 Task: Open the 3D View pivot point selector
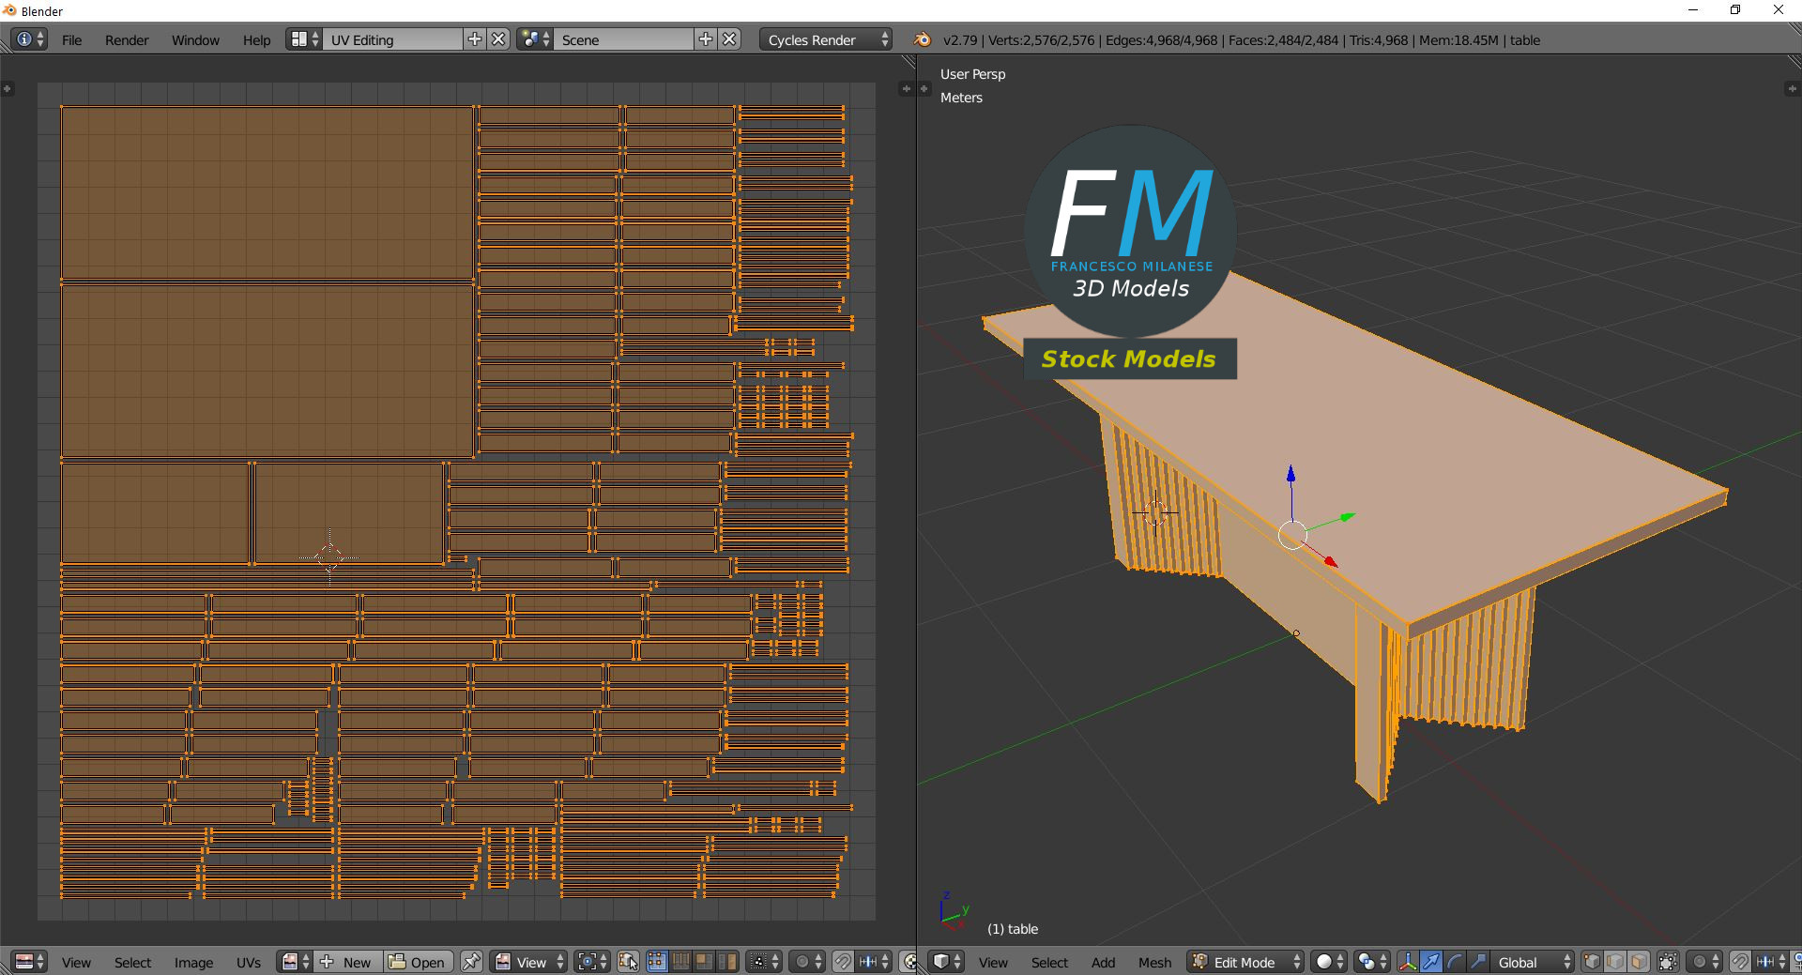click(1372, 962)
